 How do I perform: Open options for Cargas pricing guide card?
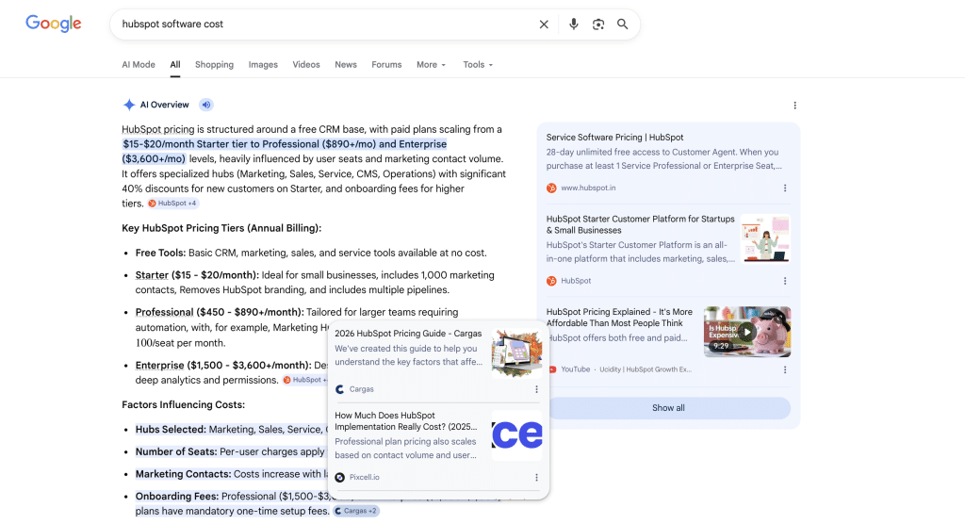pos(536,389)
